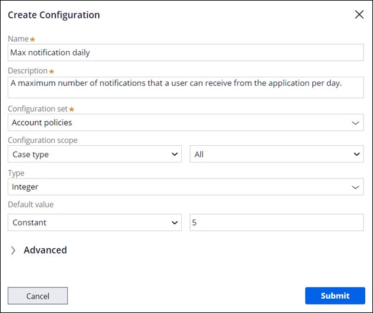Click the Create Configuration dialog title

[54, 15]
